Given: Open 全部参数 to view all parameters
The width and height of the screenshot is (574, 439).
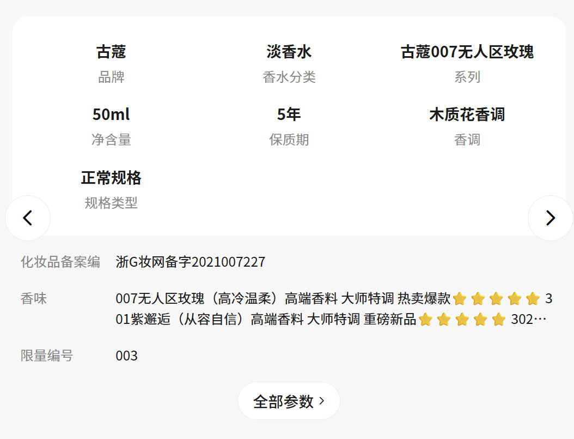Looking at the screenshot, I should [x=283, y=401].
